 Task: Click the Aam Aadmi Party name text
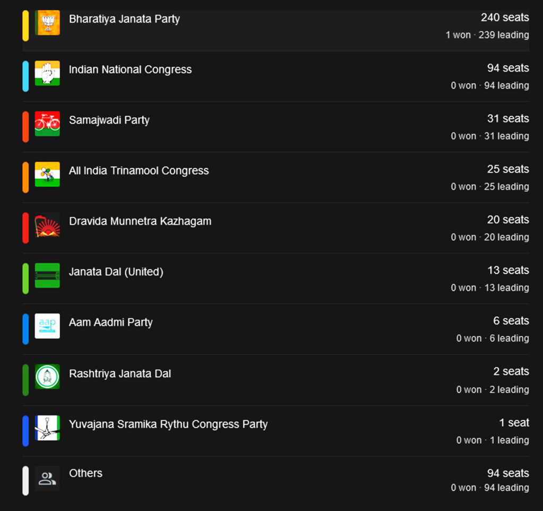coord(110,322)
